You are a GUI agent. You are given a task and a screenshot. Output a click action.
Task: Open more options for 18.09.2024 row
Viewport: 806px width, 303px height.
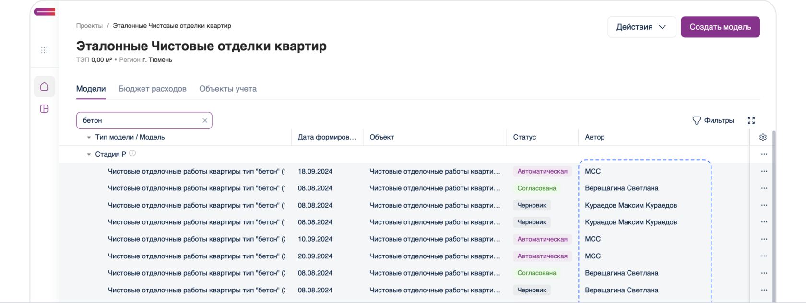pyautogui.click(x=764, y=171)
